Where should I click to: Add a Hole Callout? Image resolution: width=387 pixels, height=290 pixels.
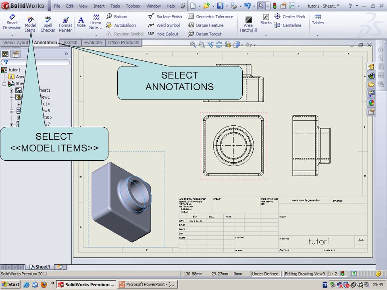pyautogui.click(x=163, y=34)
